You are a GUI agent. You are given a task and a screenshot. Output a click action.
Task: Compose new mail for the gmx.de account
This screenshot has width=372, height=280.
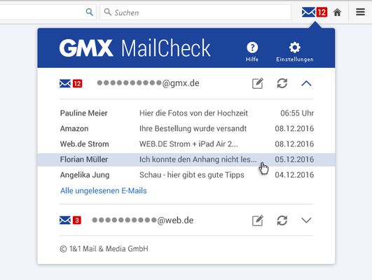click(x=258, y=83)
